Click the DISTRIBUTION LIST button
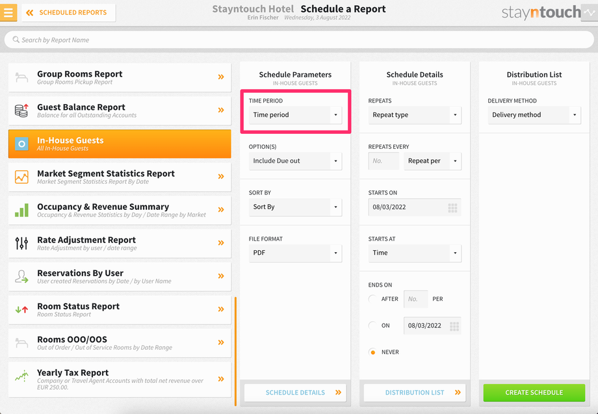 coord(415,393)
